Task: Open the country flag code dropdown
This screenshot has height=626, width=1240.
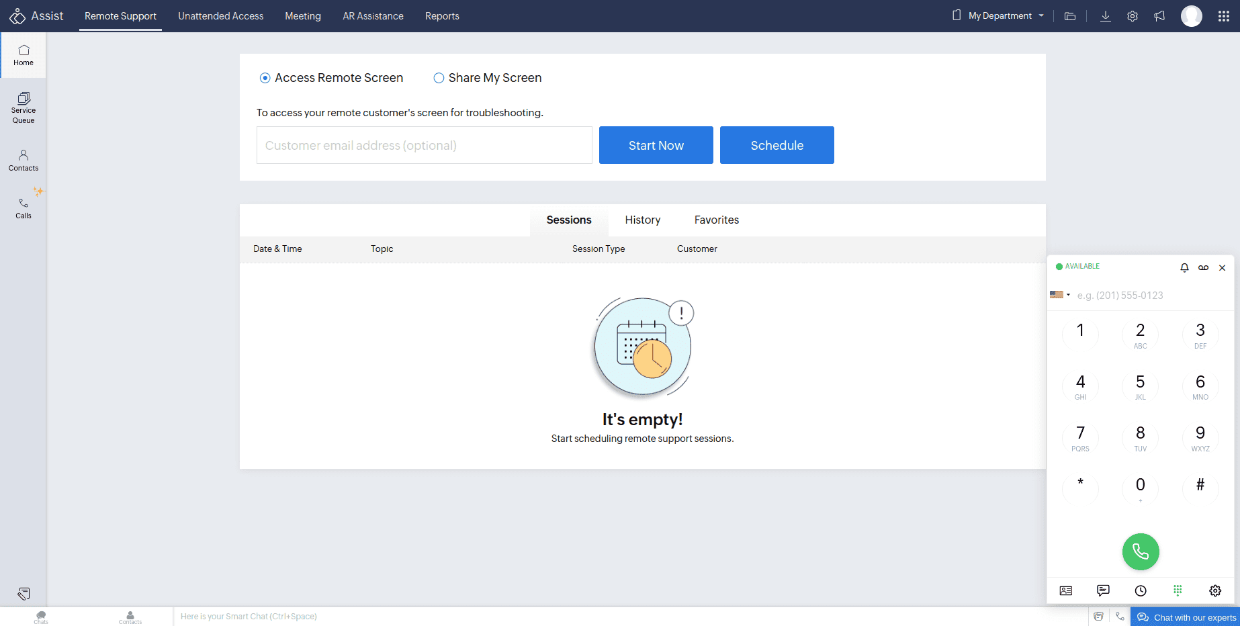Action: (x=1060, y=295)
